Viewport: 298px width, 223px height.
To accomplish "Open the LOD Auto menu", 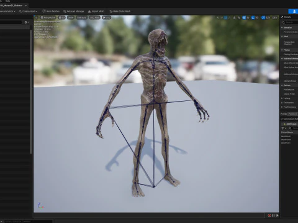I will [x=94, y=17].
